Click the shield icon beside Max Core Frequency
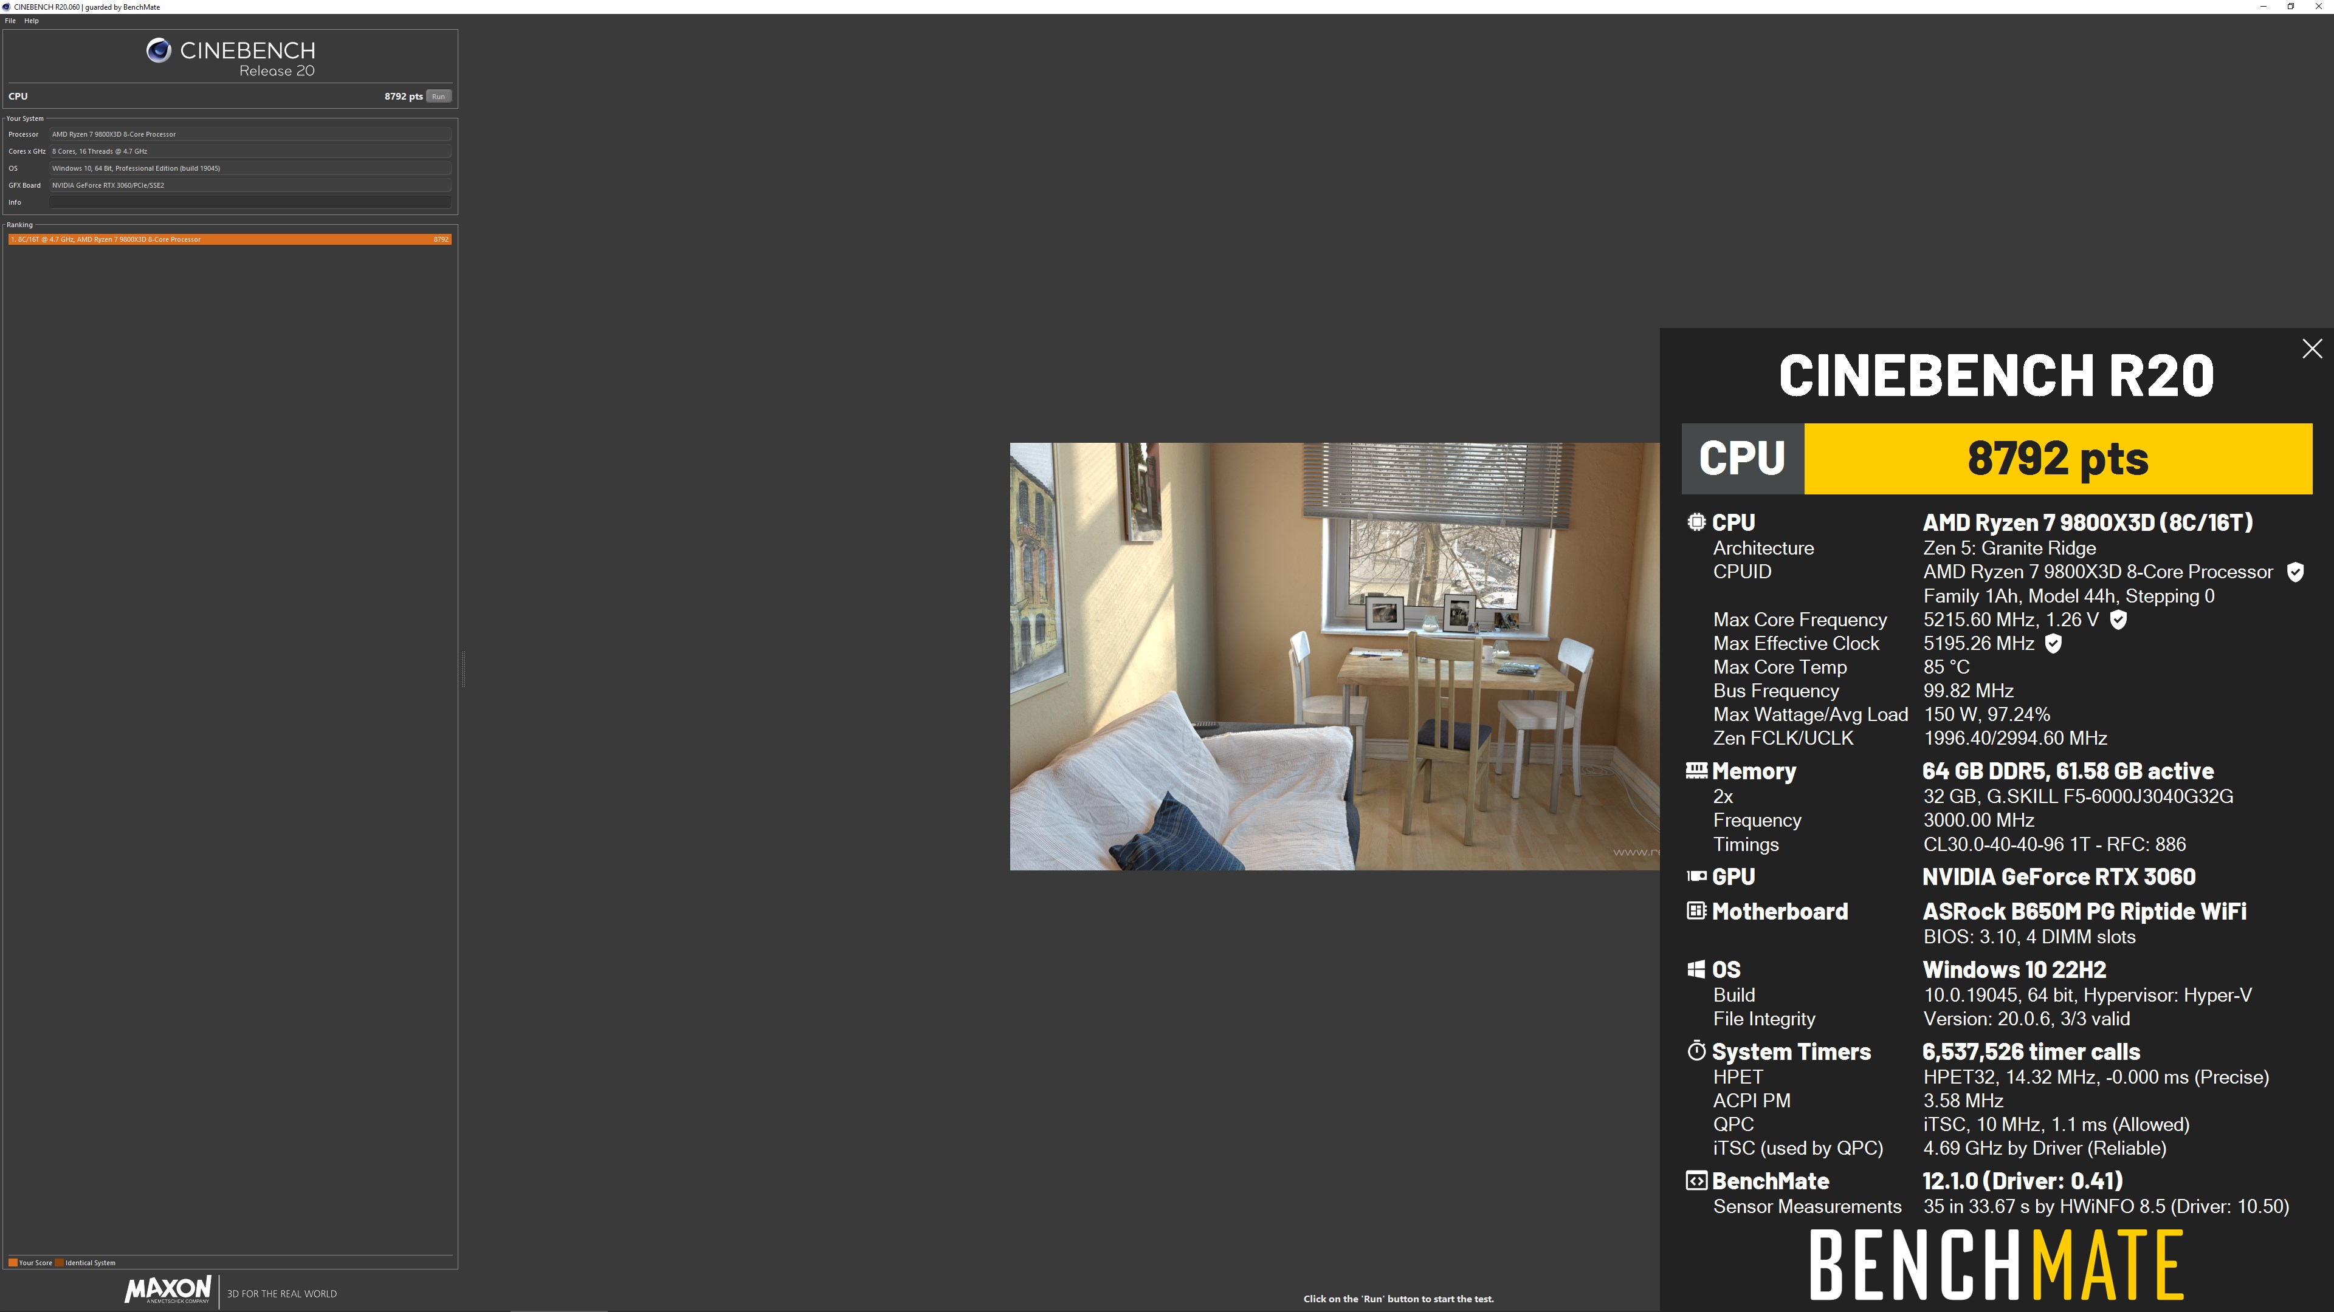 pyautogui.click(x=2118, y=620)
